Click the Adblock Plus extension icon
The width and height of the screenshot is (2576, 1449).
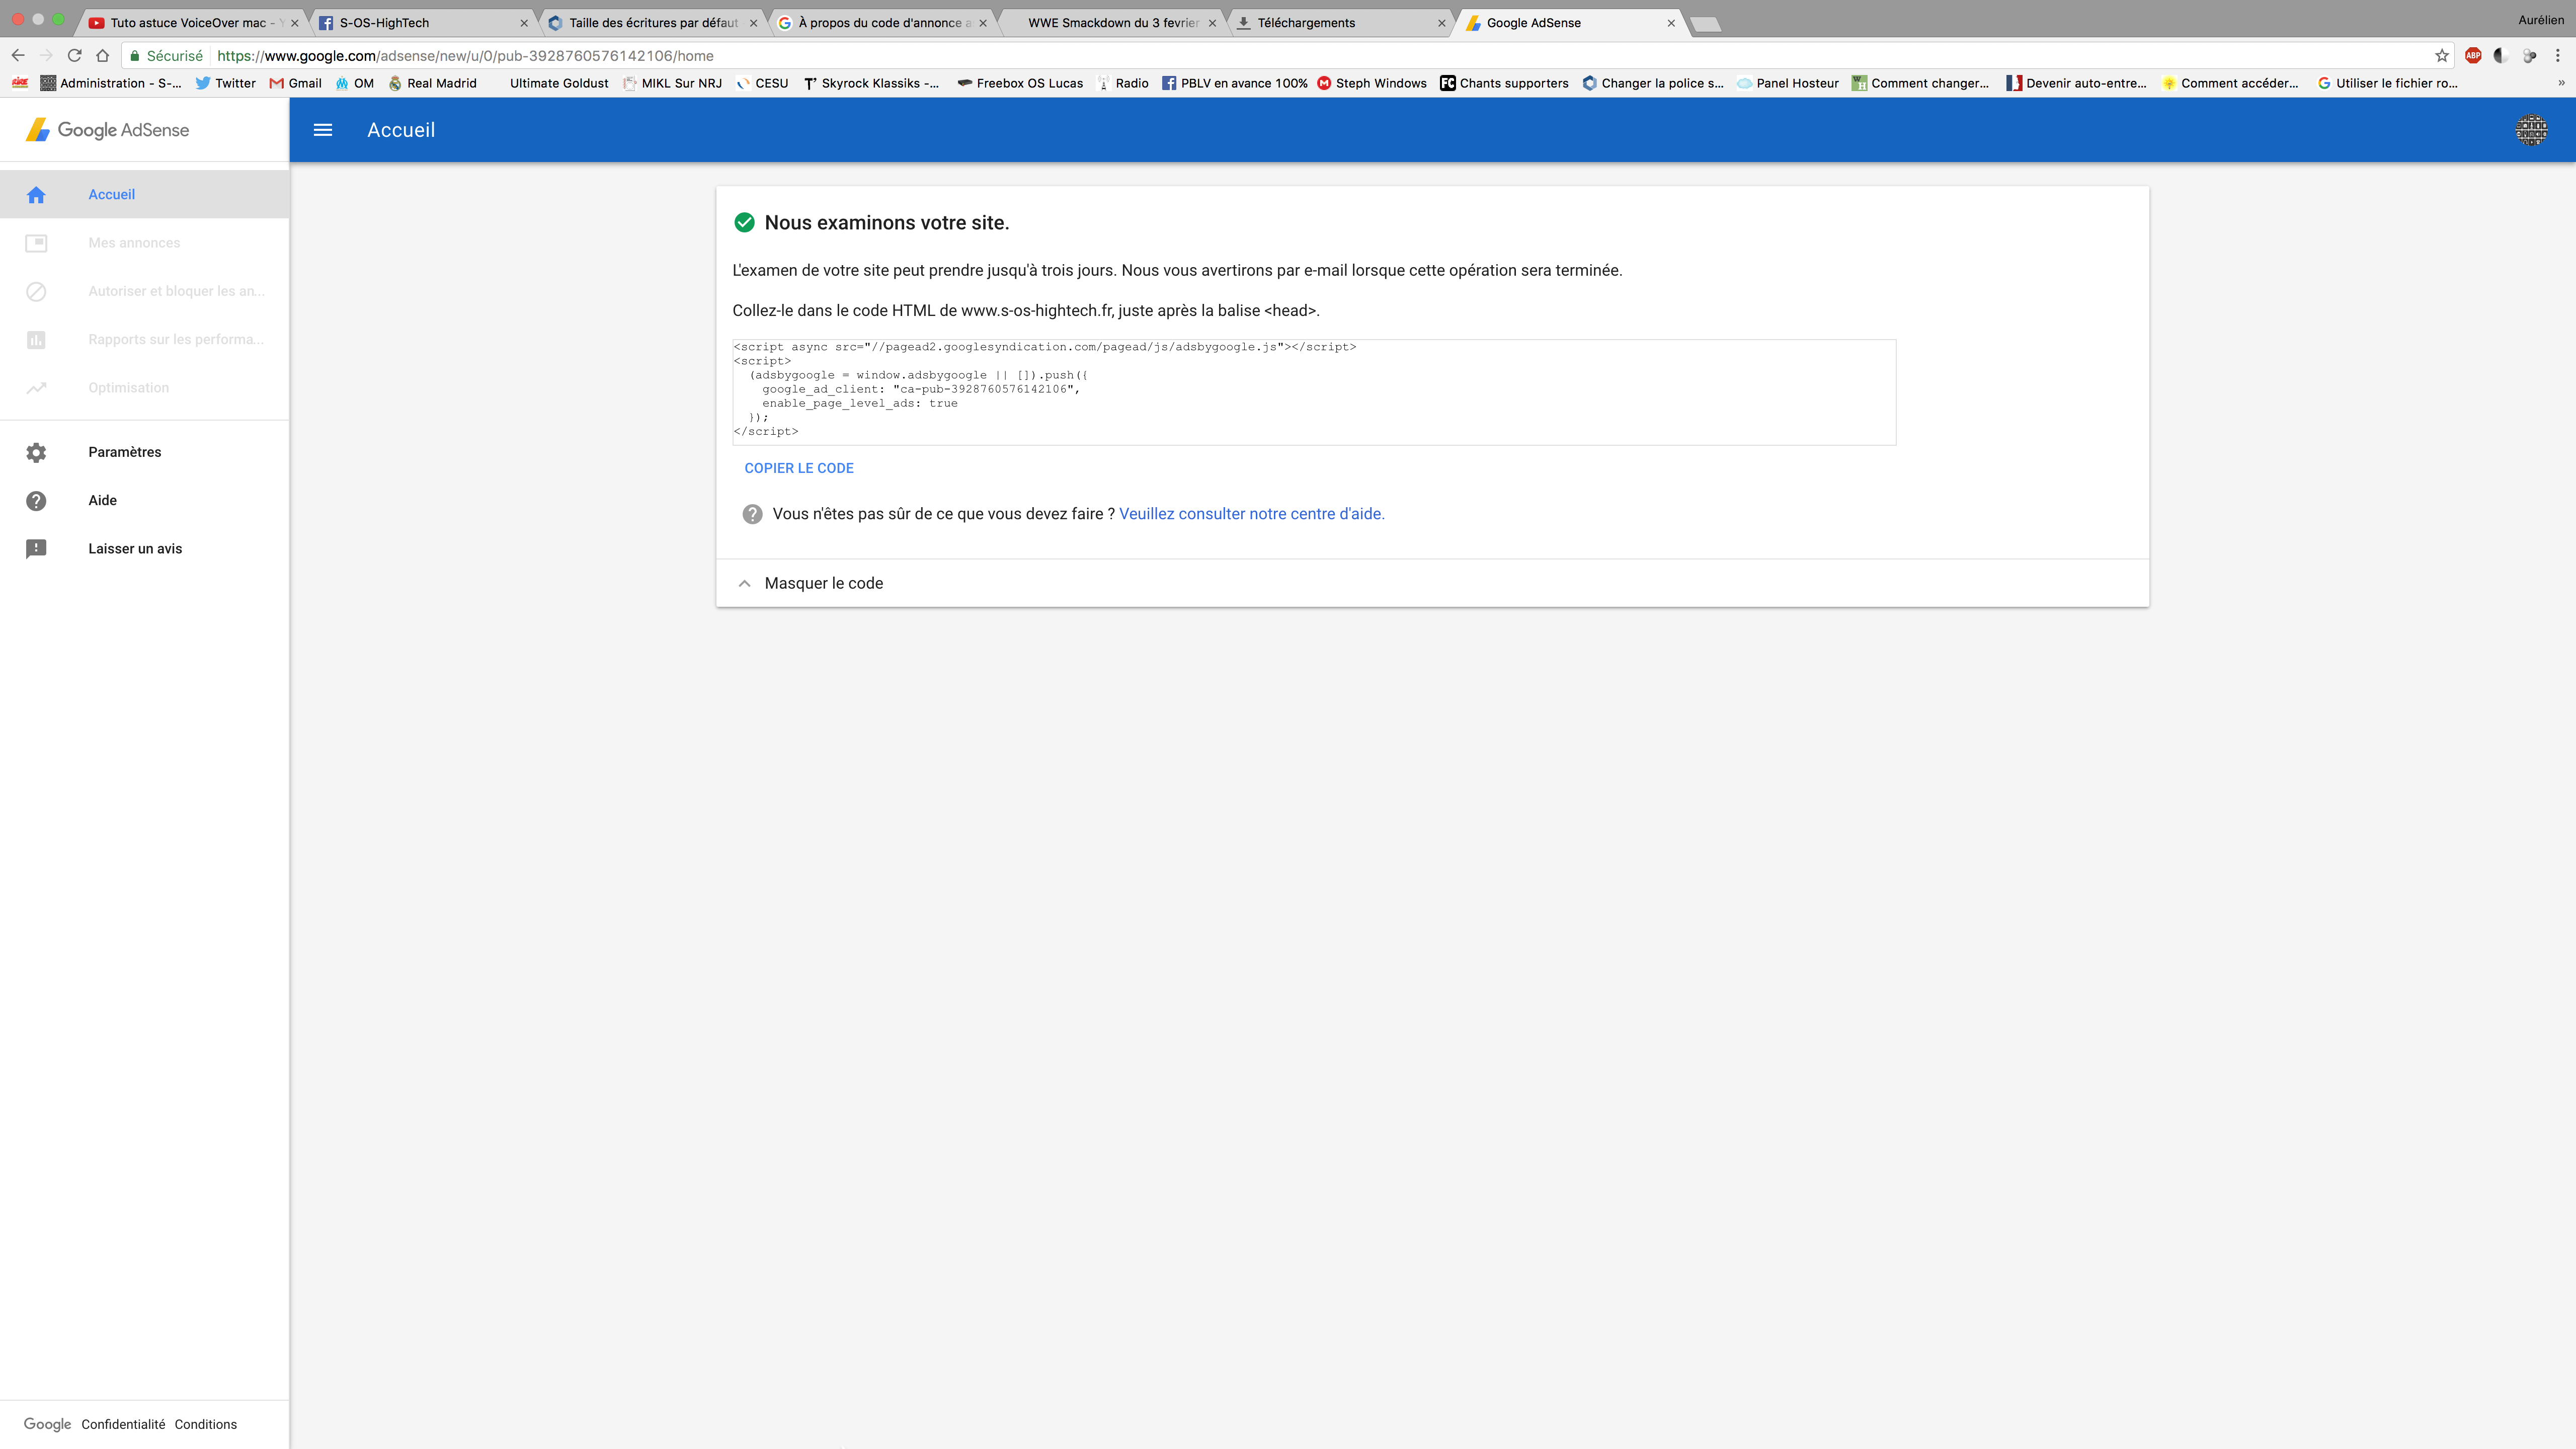click(x=2473, y=56)
